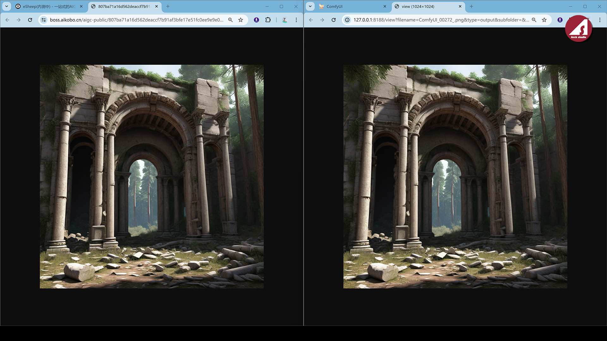607x341 pixels.
Task: Select the view (1024×1024) tab
Action: pyautogui.click(x=428, y=6)
